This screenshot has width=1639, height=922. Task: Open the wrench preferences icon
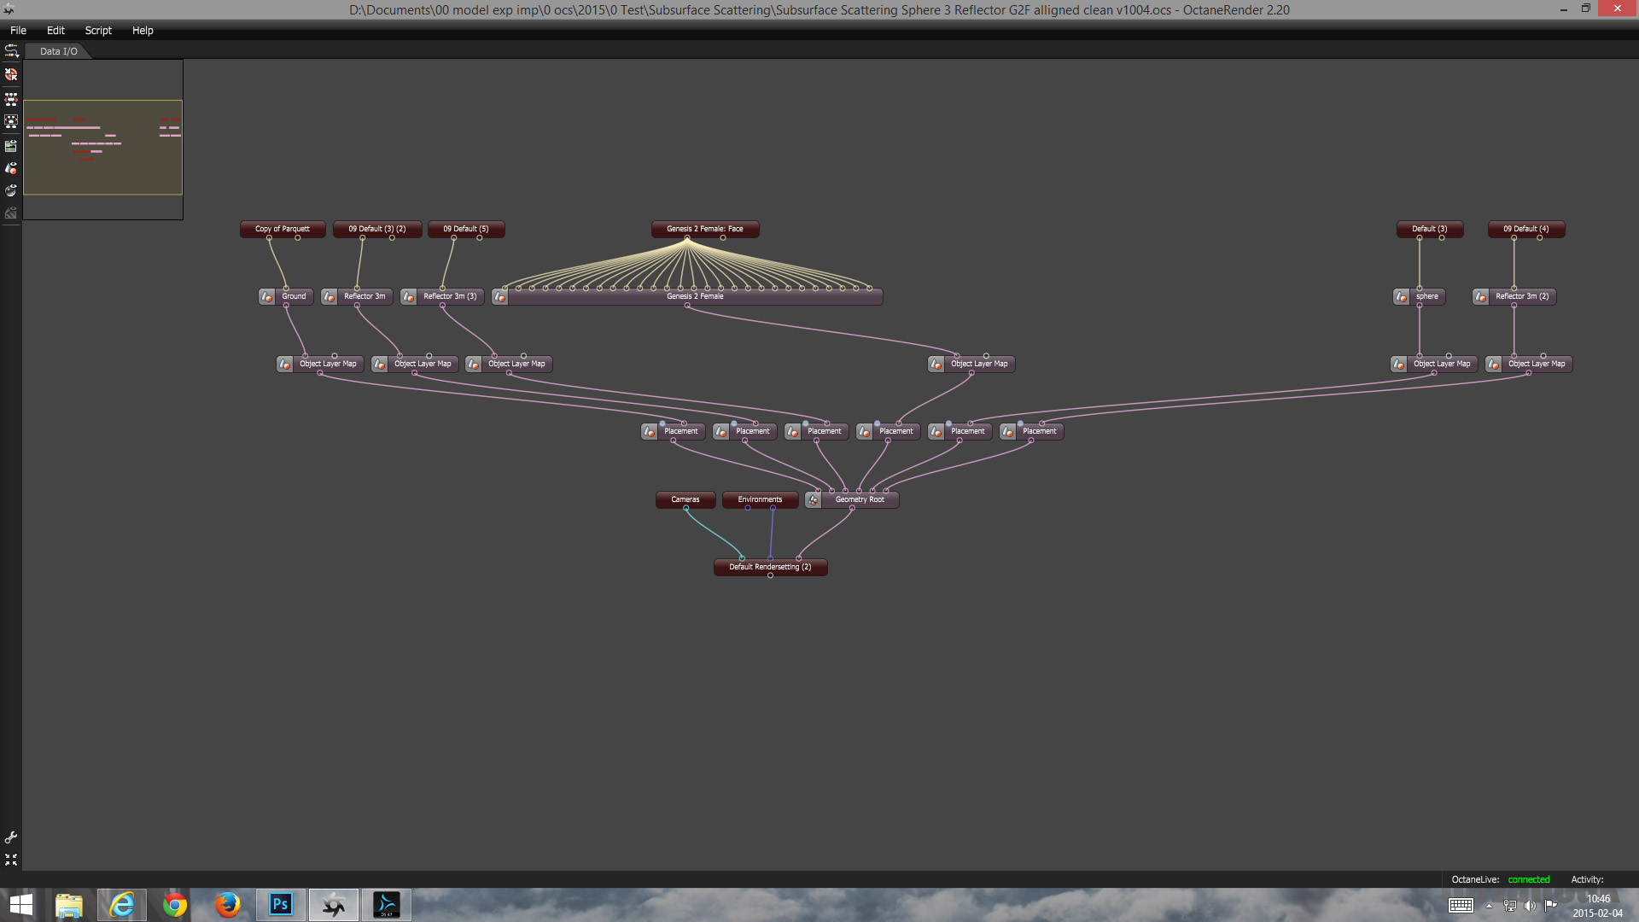pyautogui.click(x=11, y=837)
